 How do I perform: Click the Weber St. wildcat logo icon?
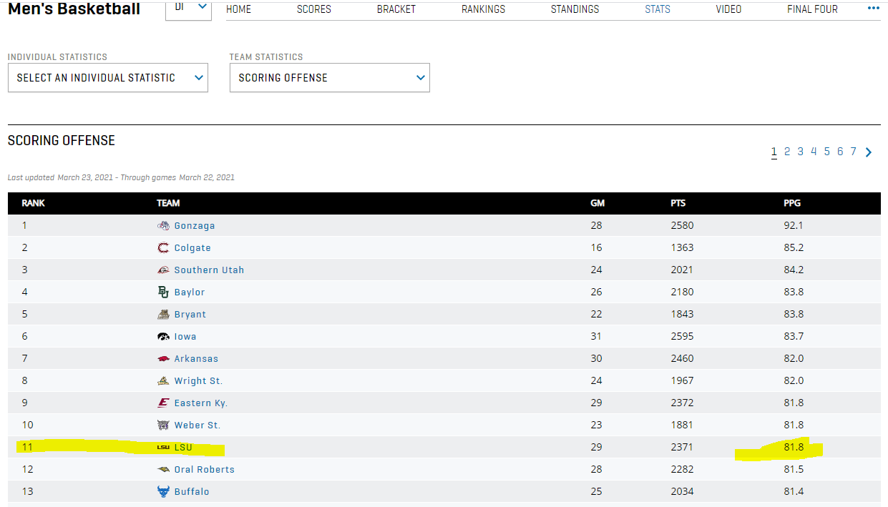pyautogui.click(x=163, y=425)
